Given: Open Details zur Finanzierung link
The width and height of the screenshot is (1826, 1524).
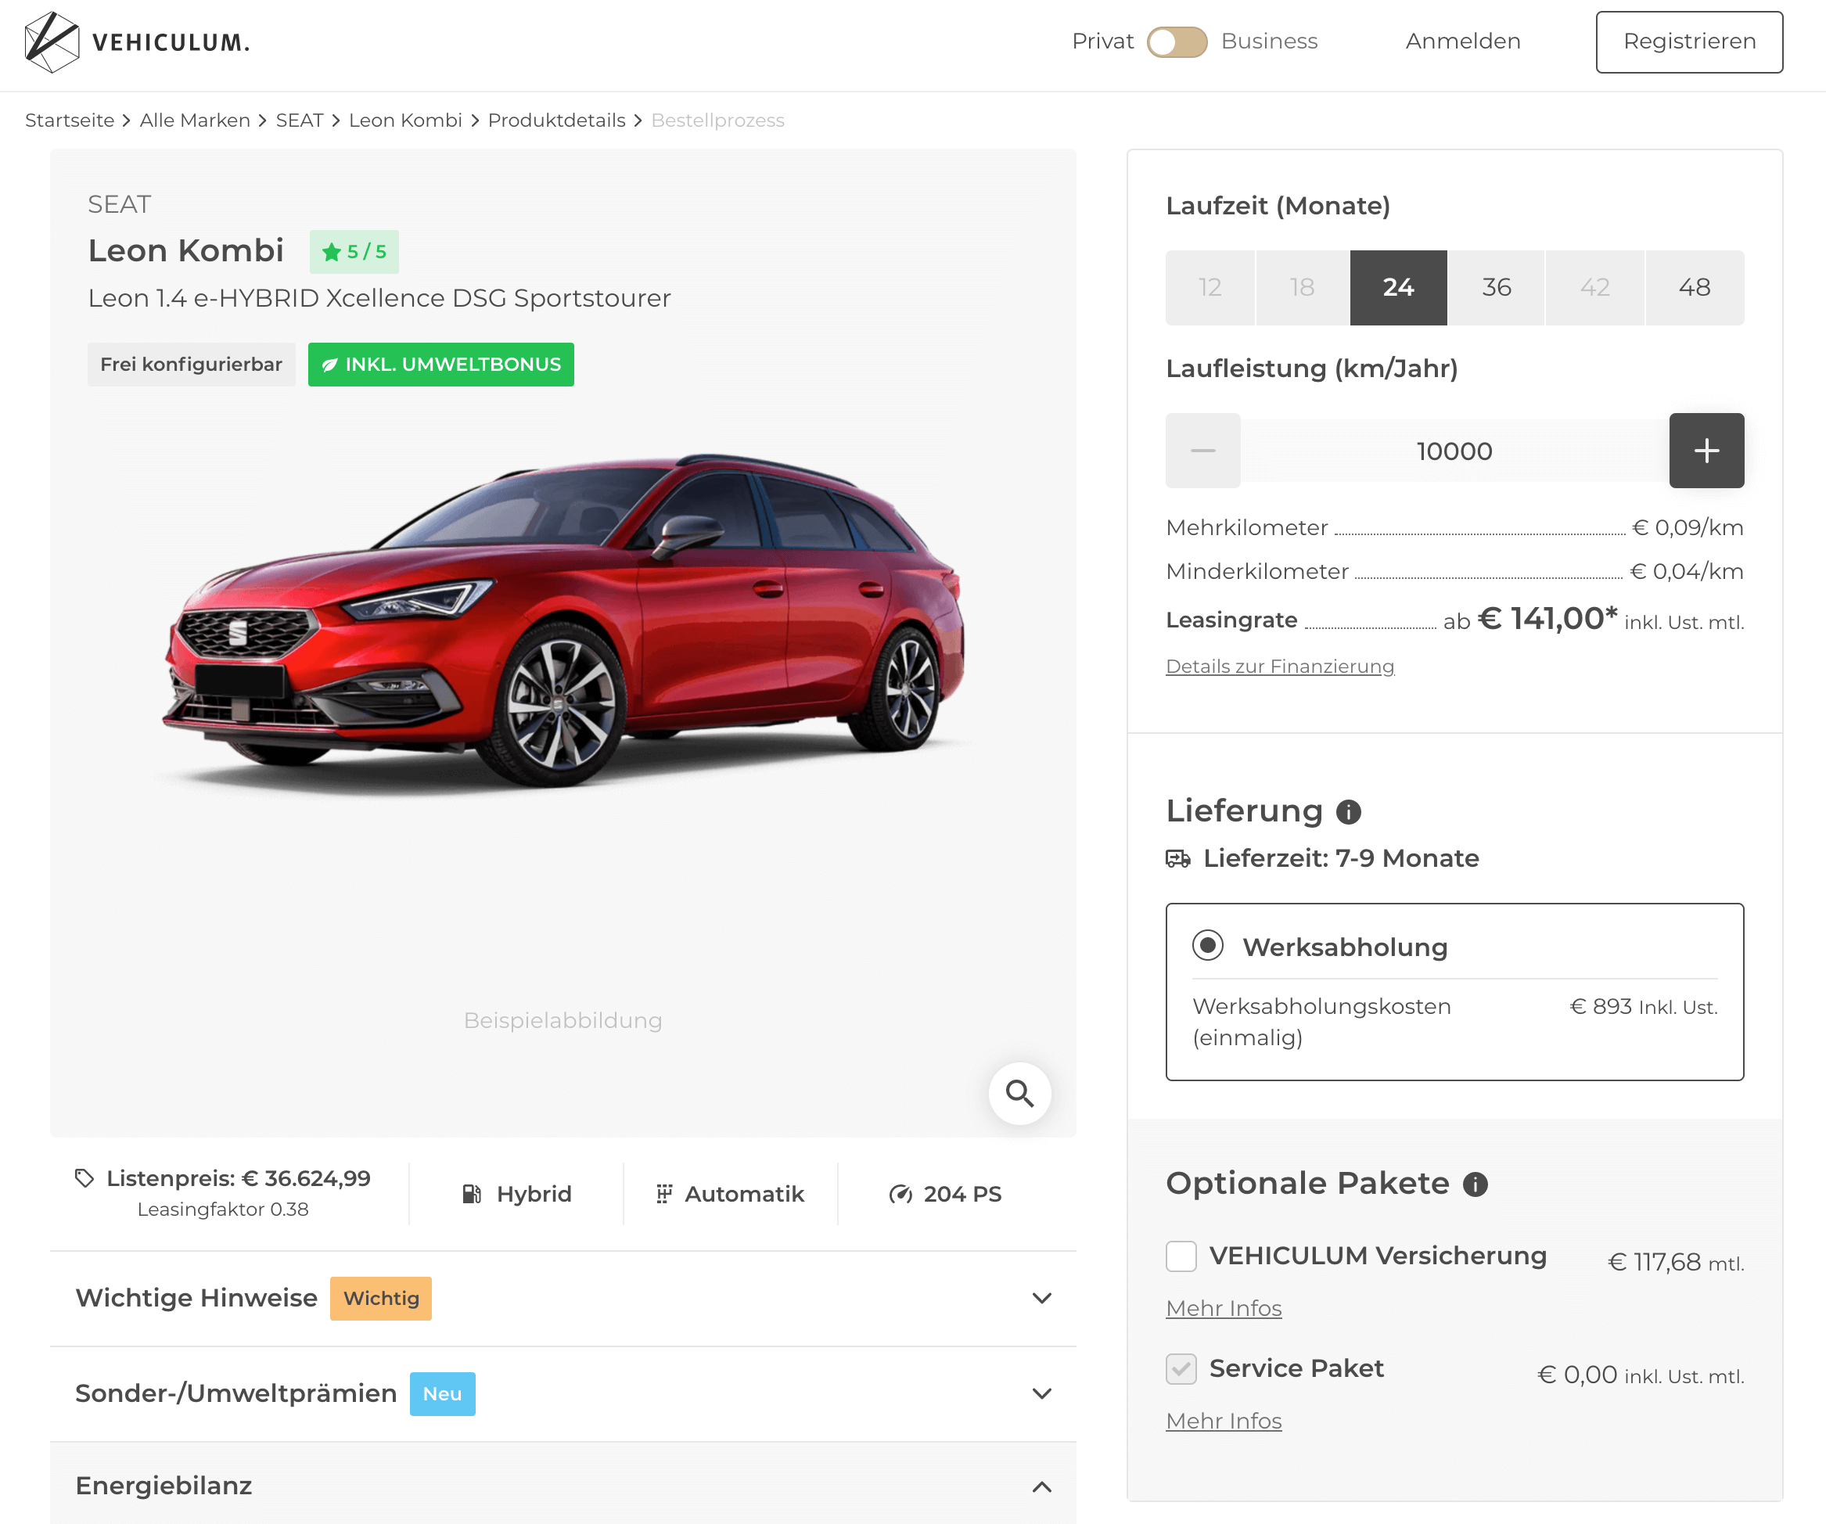Looking at the screenshot, I should click(x=1279, y=667).
